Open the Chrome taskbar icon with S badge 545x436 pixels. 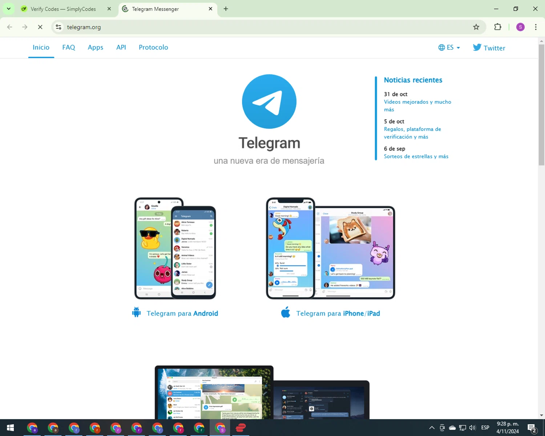220,428
